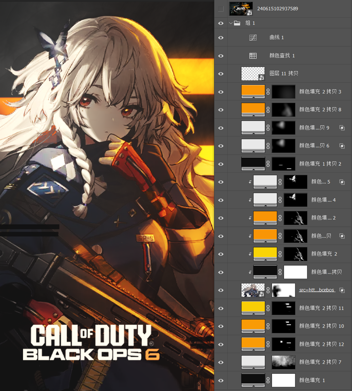This screenshot has width=352, height=391.
Task: Collapse the 组 1 group chevron
Action: [x=231, y=23]
